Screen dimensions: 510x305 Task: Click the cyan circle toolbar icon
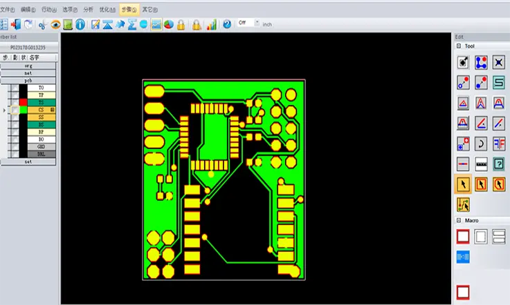pos(143,24)
